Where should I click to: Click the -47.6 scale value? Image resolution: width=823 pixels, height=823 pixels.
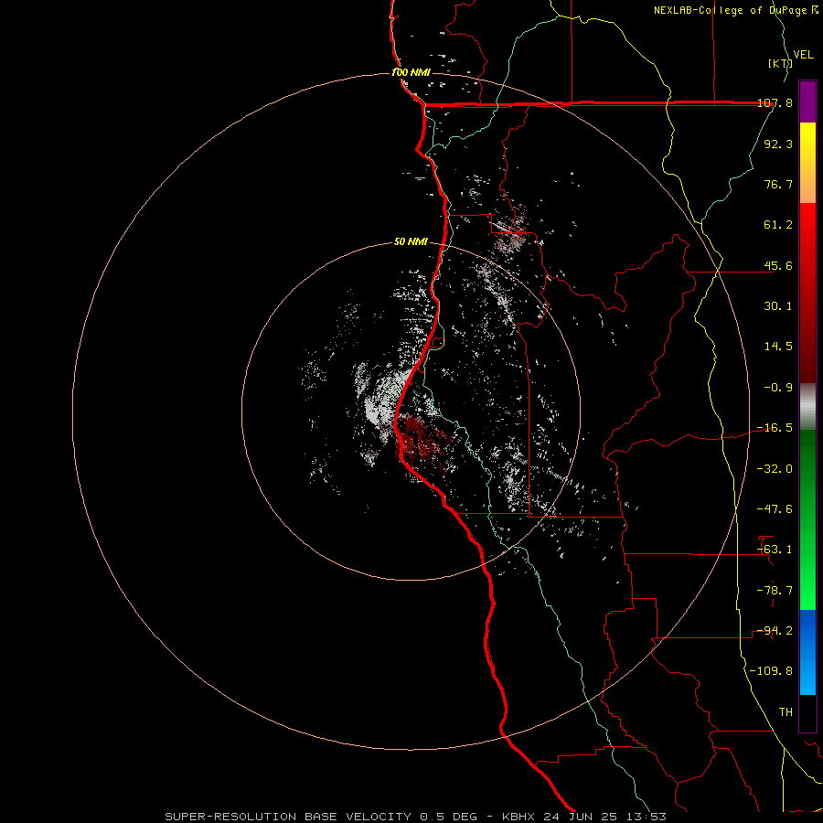tap(775, 509)
